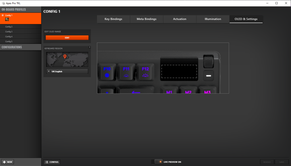Click the OLED menu button below roller

pos(209,75)
